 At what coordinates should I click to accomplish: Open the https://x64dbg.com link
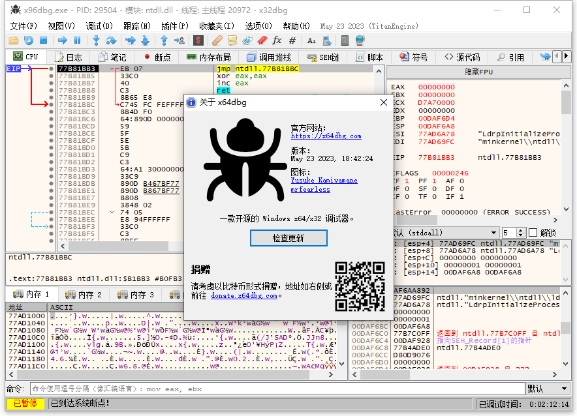pyautogui.click(x=326, y=136)
